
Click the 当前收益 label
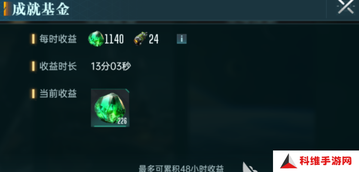click(x=58, y=94)
